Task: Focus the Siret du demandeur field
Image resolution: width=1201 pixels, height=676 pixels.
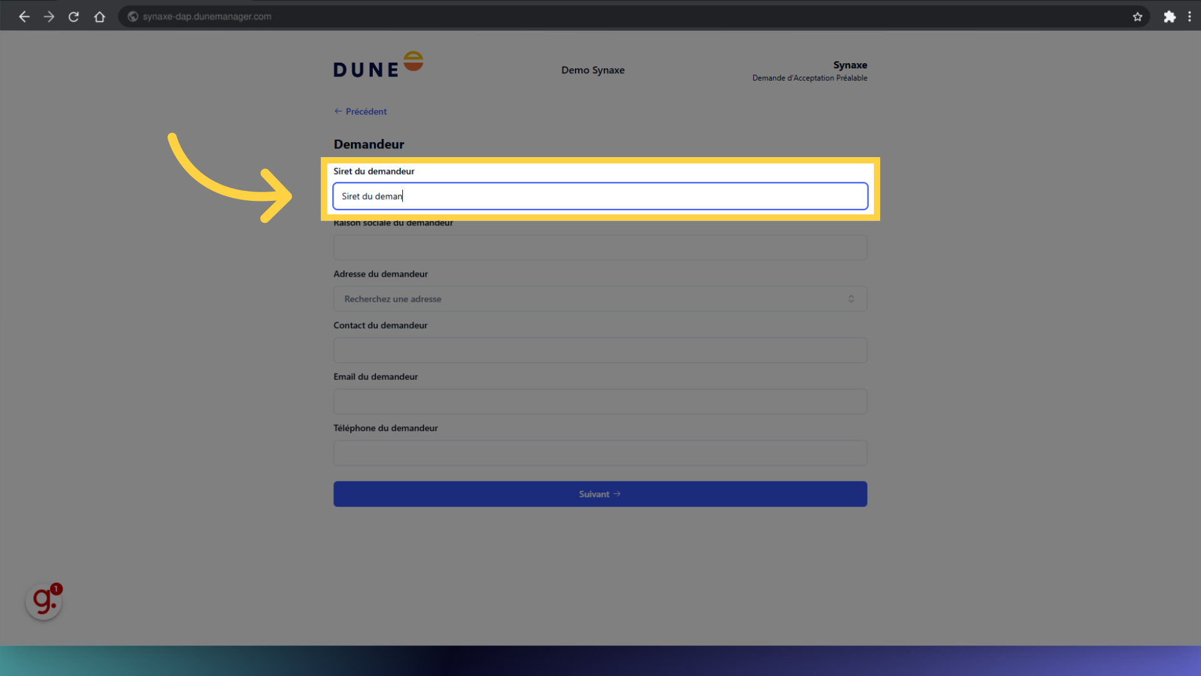Action: [x=599, y=197]
